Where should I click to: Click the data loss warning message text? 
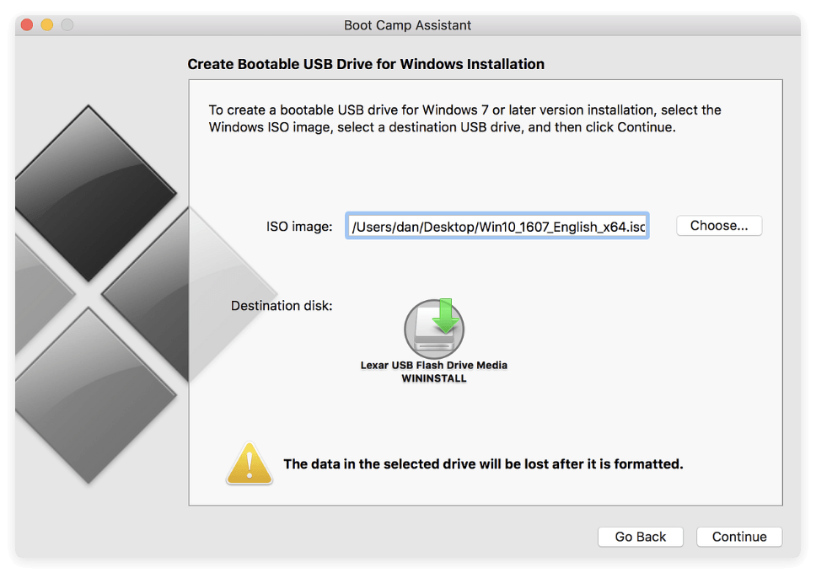tap(483, 463)
